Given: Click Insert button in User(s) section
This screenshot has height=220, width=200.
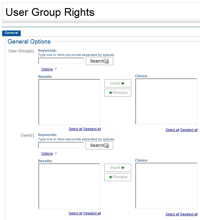Looking at the screenshot, I should tap(117, 168).
